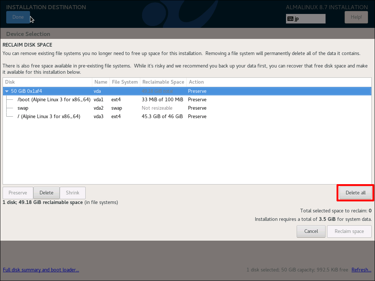This screenshot has width=375, height=281.
Task: Click Preserve action cell in vda1 row
Action: [197, 100]
